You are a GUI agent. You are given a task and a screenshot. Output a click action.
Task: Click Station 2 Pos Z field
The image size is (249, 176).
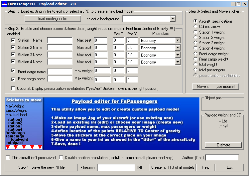pos(118,48)
